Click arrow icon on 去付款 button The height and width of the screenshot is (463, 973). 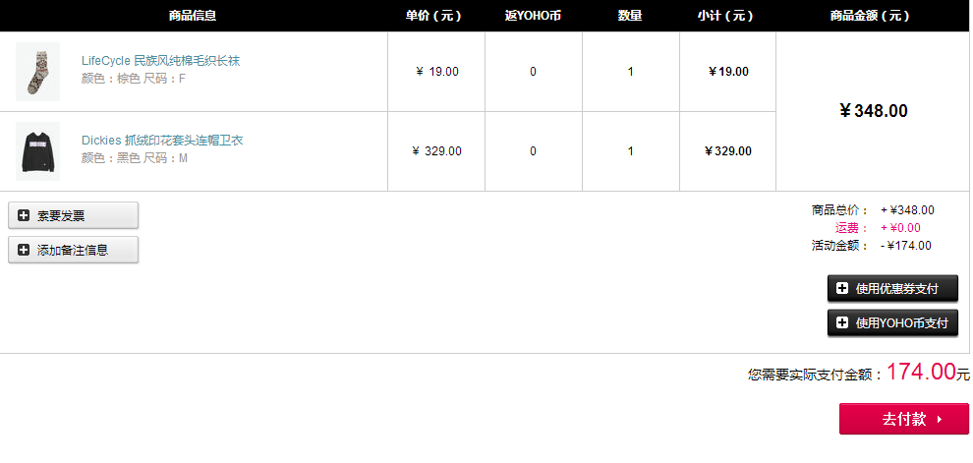click(x=940, y=420)
